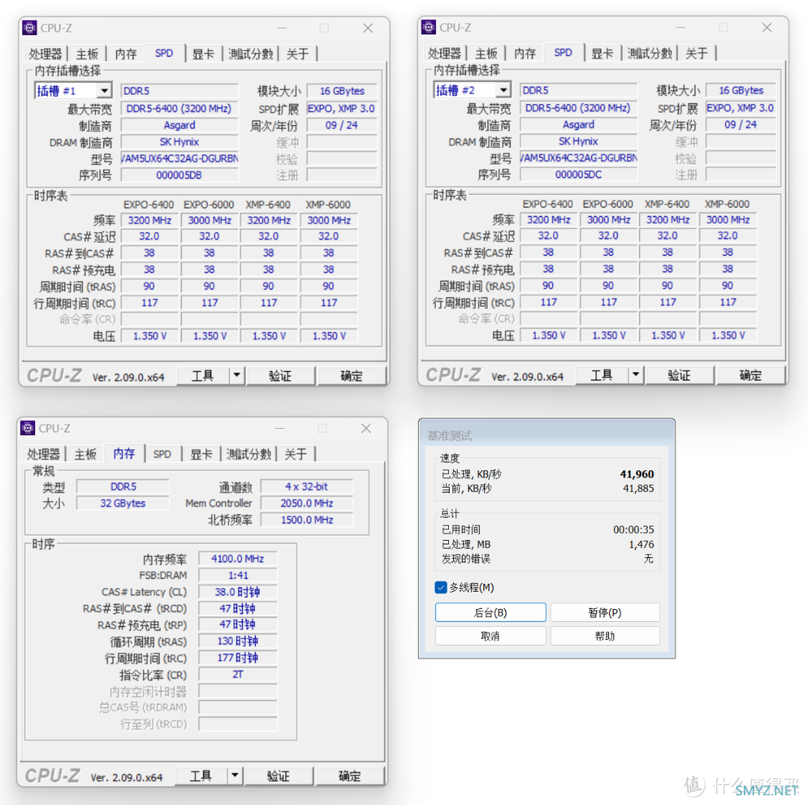
Task: Click the CPU-Z logo icon in the 32 GBytes memory window
Action: pyautogui.click(x=28, y=428)
